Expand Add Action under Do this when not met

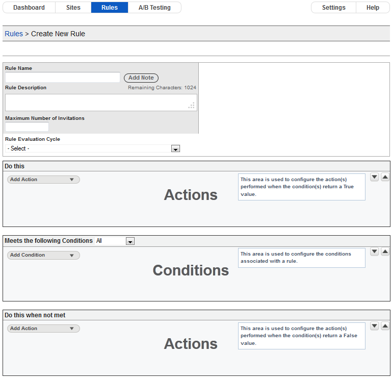(x=43, y=329)
